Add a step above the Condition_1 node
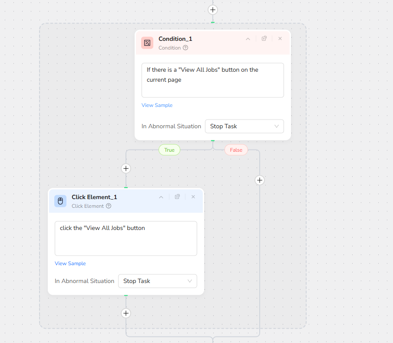The width and height of the screenshot is (393, 343). pyautogui.click(x=212, y=10)
